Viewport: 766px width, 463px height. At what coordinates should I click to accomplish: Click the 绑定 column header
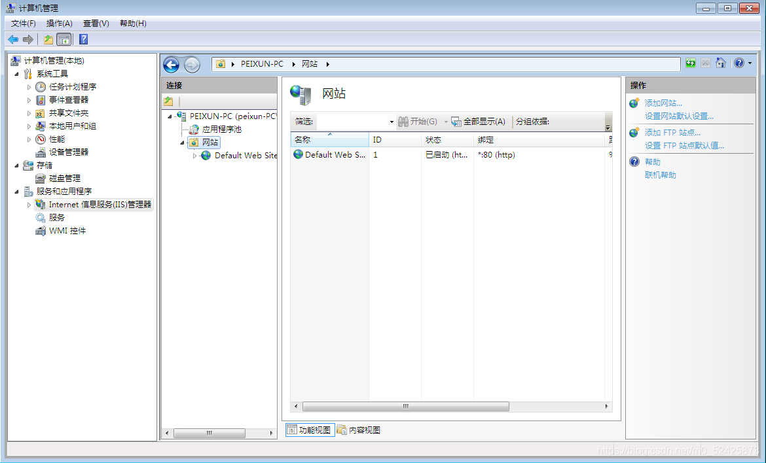point(539,139)
